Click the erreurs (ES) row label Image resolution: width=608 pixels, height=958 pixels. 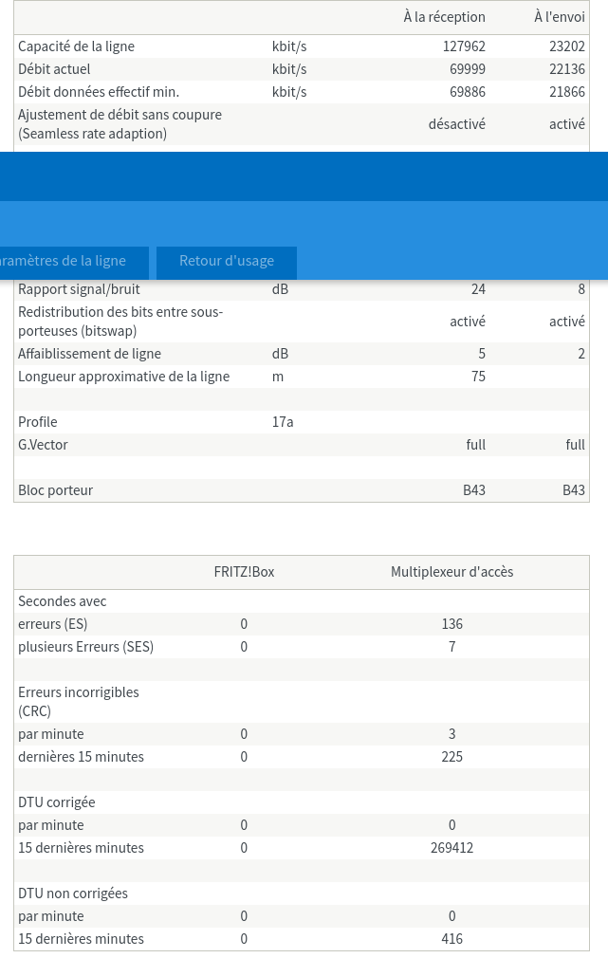[x=53, y=624]
